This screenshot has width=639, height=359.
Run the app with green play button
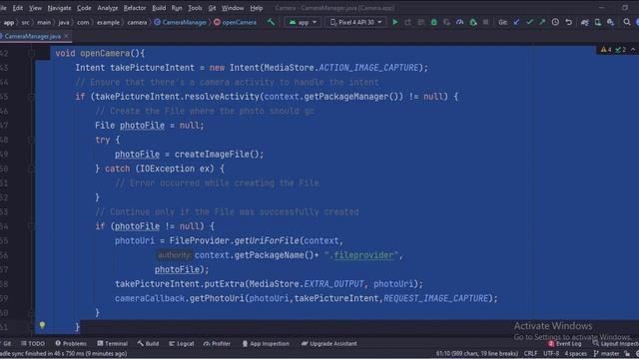coord(395,22)
